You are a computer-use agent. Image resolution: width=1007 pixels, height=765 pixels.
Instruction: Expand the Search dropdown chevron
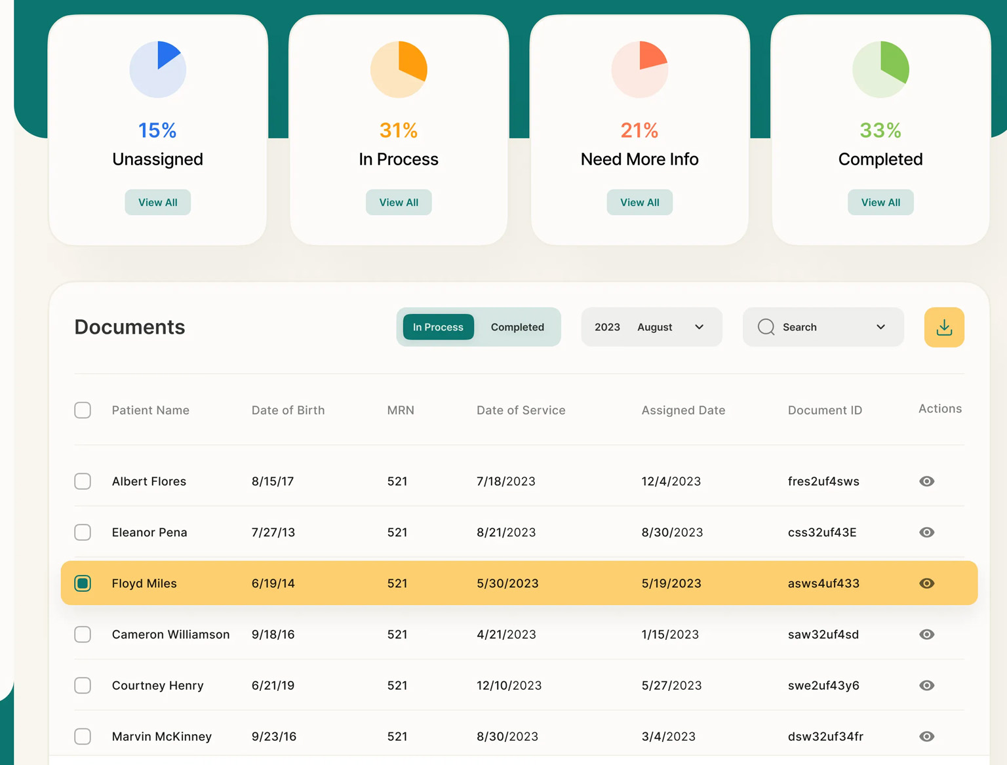pos(880,327)
